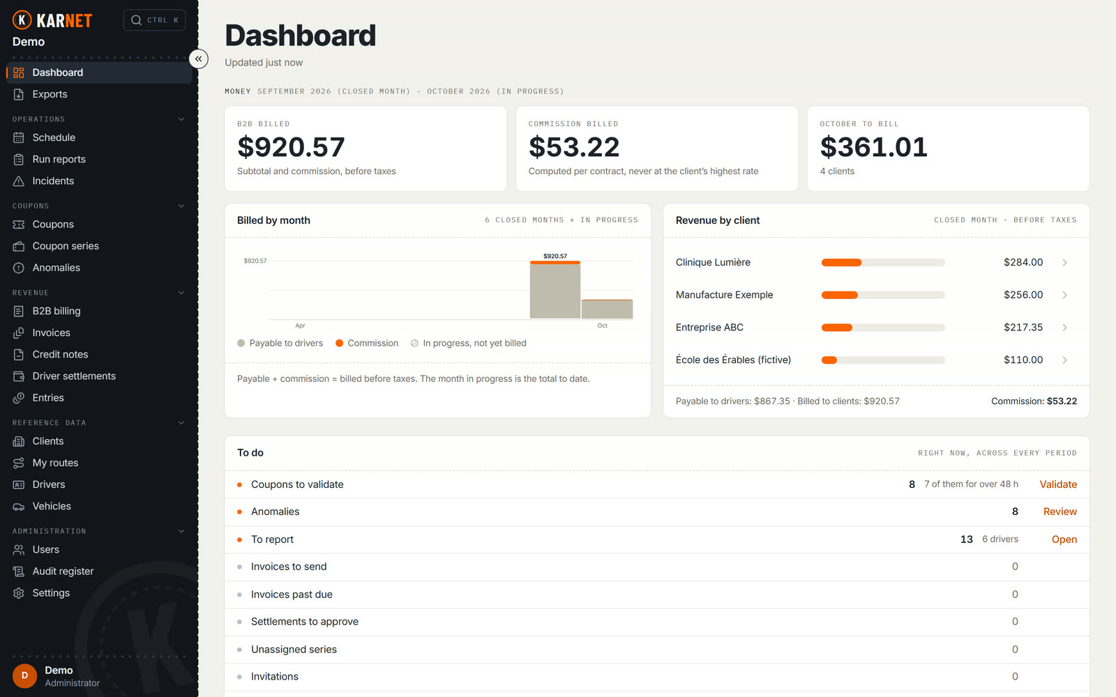Click the Anomalies alert circle icon
This screenshot has width=1116, height=697.
(19, 268)
